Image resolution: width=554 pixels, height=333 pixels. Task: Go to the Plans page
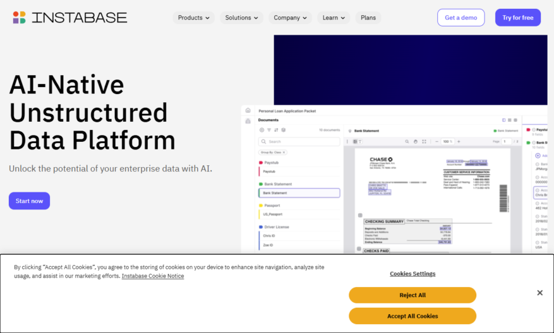point(368,18)
